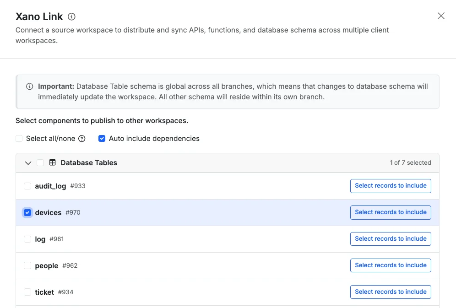Click the Auto include dependencies label
This screenshot has width=456, height=308.
[154, 139]
